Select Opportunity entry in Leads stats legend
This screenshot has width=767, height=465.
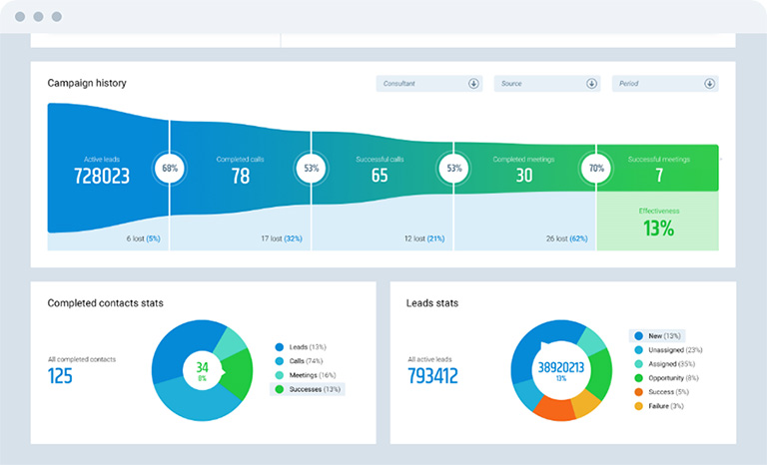tap(671, 378)
